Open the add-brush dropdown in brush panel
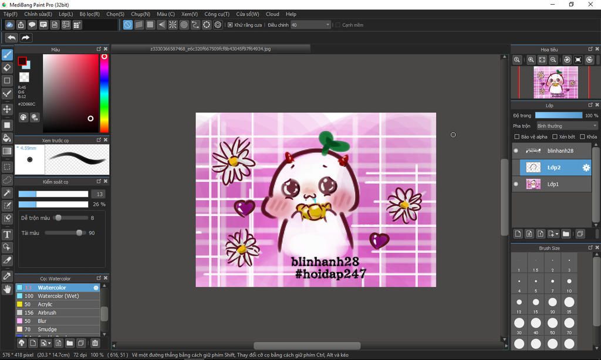The width and height of the screenshot is (601, 360). (x=46, y=343)
